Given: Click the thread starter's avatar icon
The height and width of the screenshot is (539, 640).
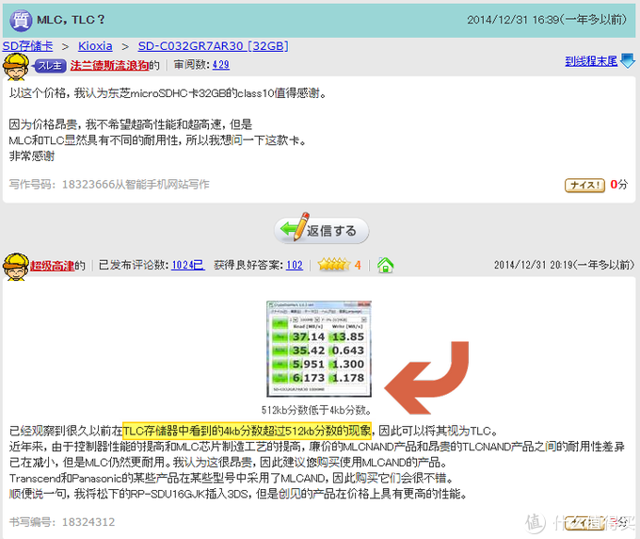Looking at the screenshot, I should coord(16,66).
